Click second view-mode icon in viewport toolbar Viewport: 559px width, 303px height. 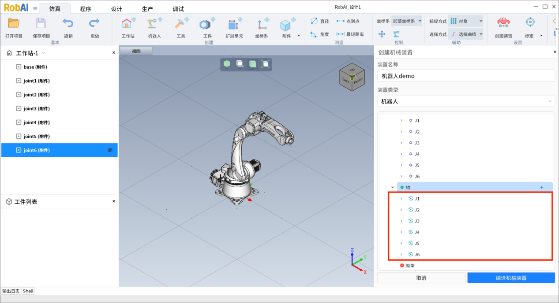[240, 64]
